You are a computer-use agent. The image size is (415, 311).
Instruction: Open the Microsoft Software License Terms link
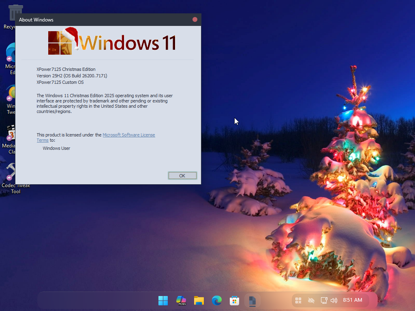pos(128,135)
